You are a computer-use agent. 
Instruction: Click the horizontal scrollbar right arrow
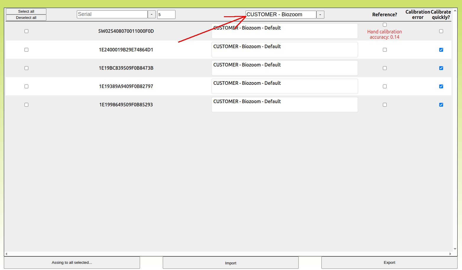pyautogui.click(x=450, y=254)
